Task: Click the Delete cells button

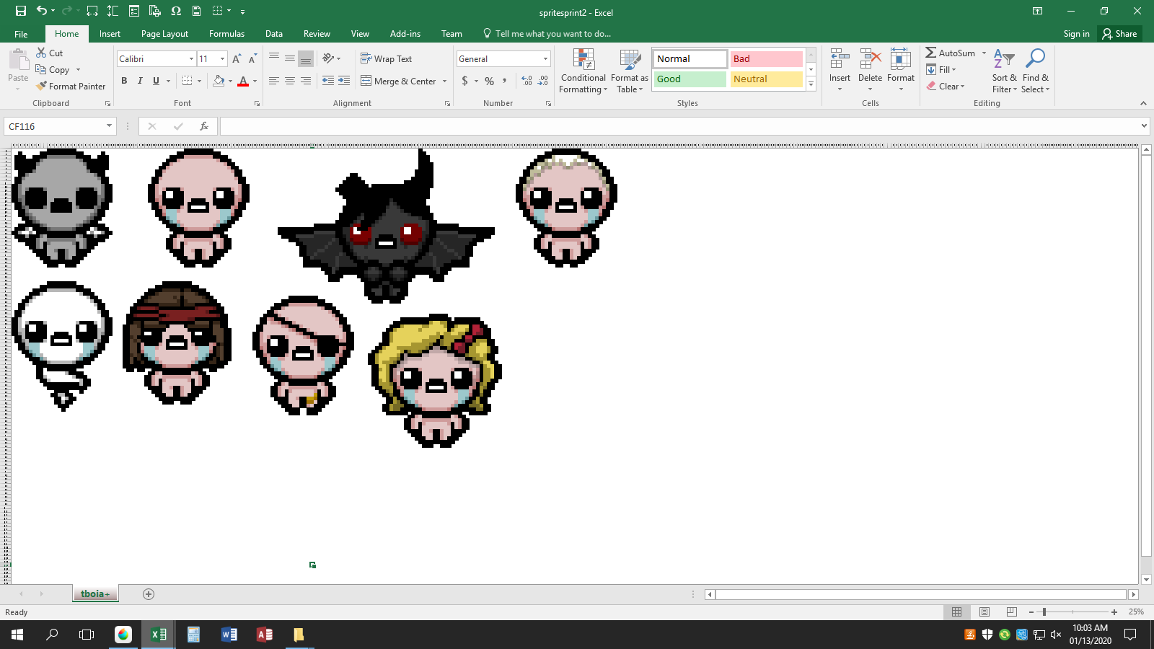Action: pyautogui.click(x=870, y=71)
